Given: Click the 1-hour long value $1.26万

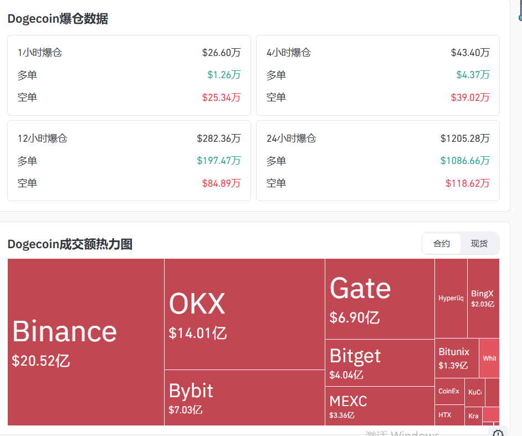Looking at the screenshot, I should pos(224,75).
